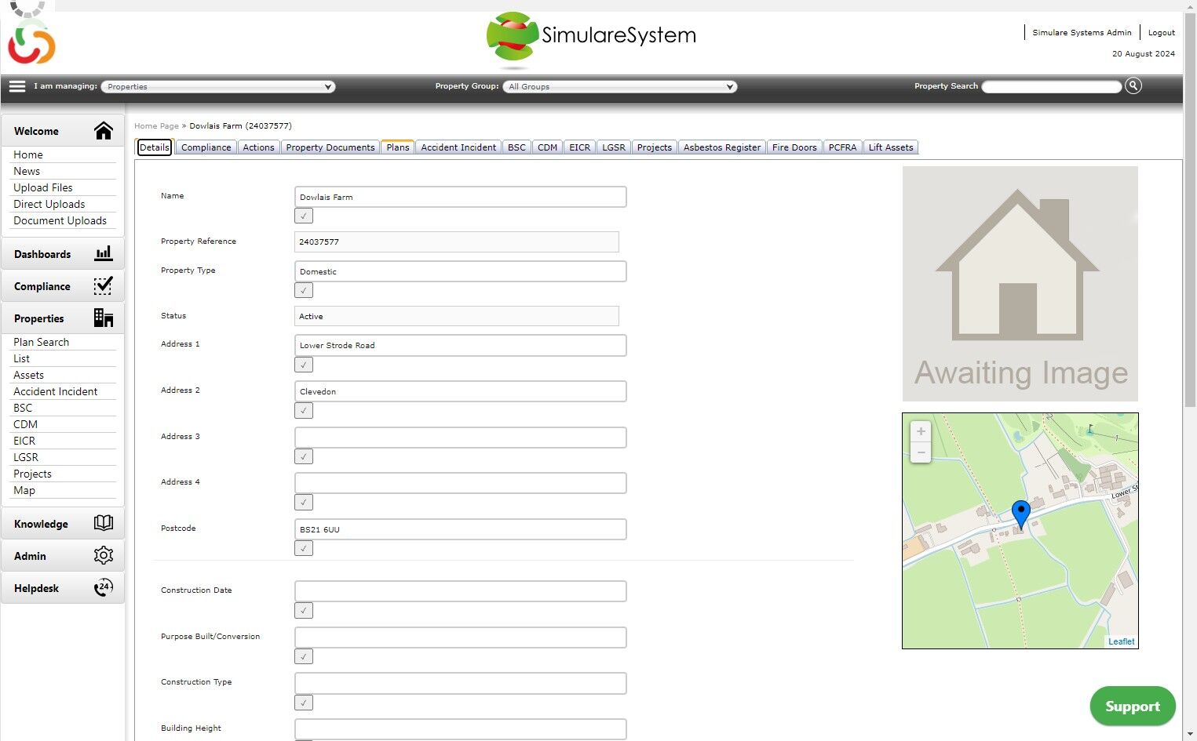Click the Awaiting Image placeholder

tap(1020, 284)
